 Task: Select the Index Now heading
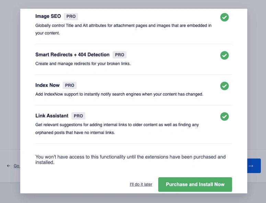[x=47, y=85]
